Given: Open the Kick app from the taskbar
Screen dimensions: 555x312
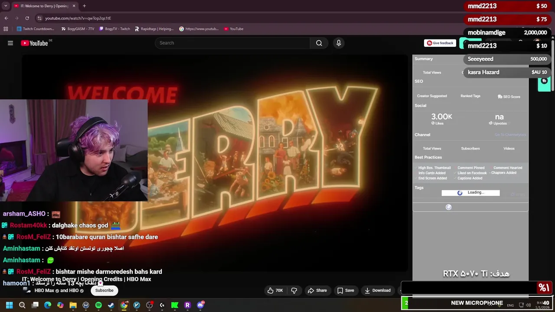Looking at the screenshot, I should [175, 305].
